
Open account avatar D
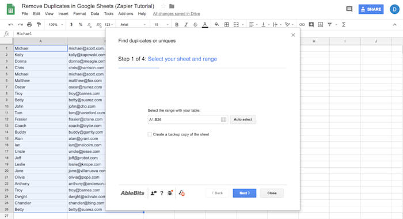click(x=394, y=9)
